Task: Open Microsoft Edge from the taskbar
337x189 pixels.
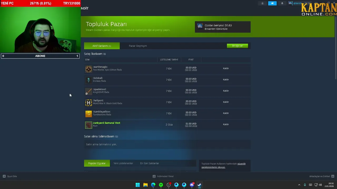Action: coord(153,185)
